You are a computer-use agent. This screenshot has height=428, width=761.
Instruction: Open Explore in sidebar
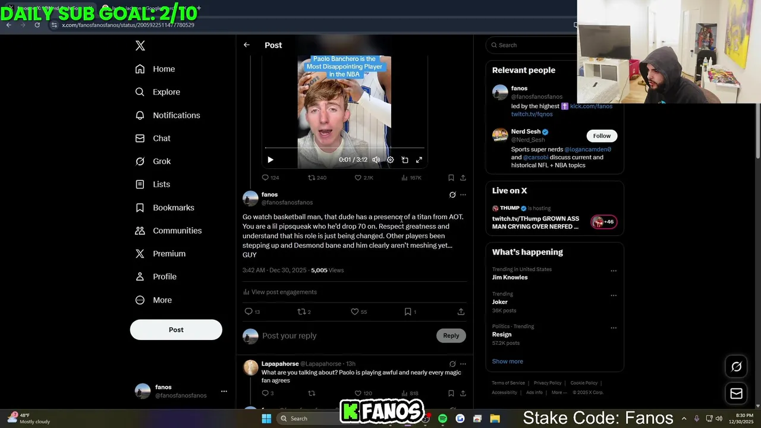pyautogui.click(x=158, y=92)
